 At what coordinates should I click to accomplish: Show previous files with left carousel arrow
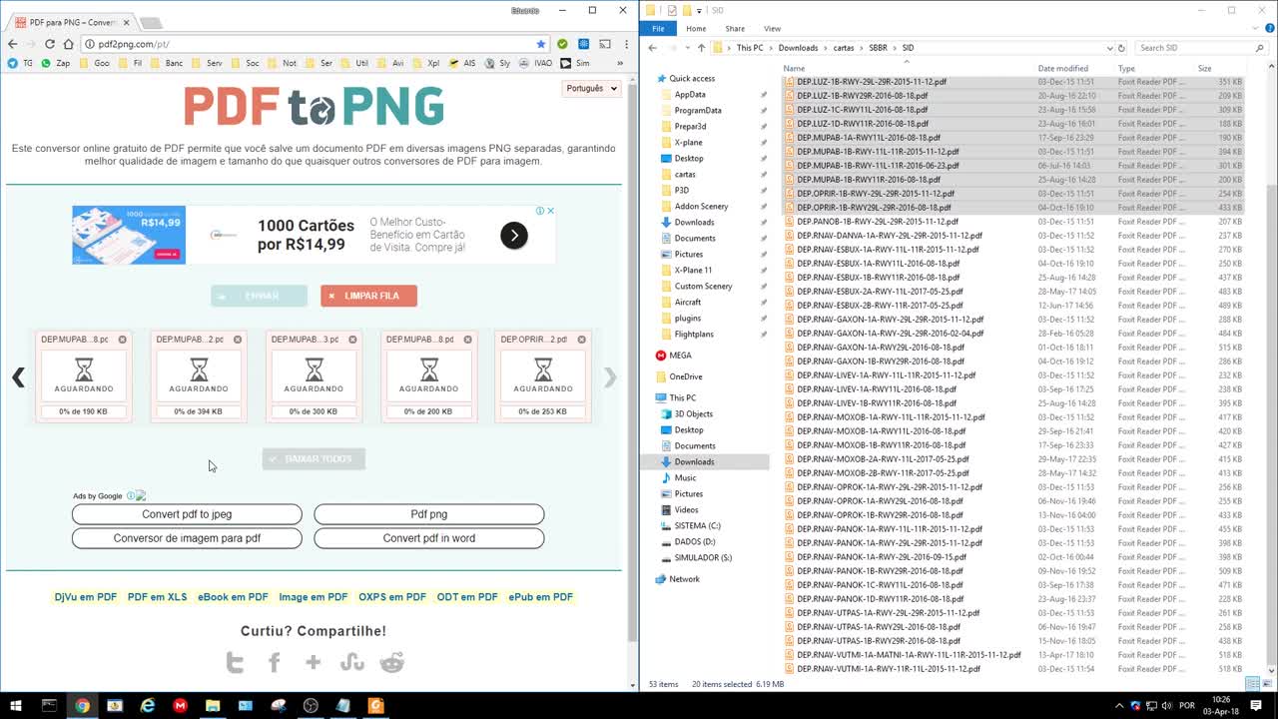18,377
